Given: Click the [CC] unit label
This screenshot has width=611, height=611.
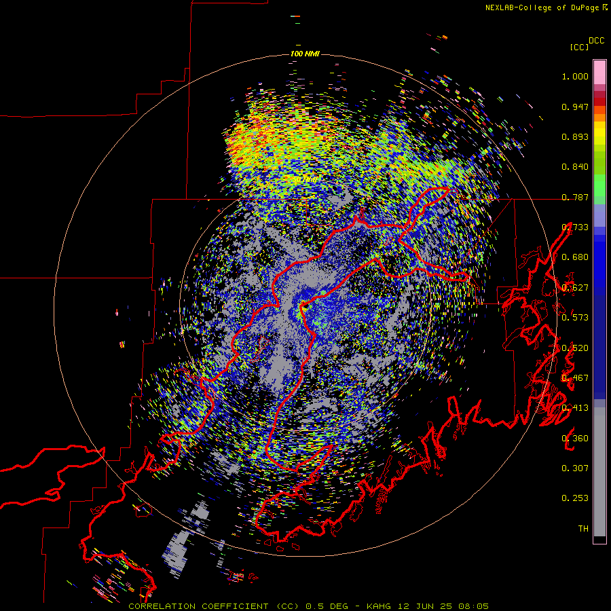Looking at the screenshot, I should click(x=579, y=47).
